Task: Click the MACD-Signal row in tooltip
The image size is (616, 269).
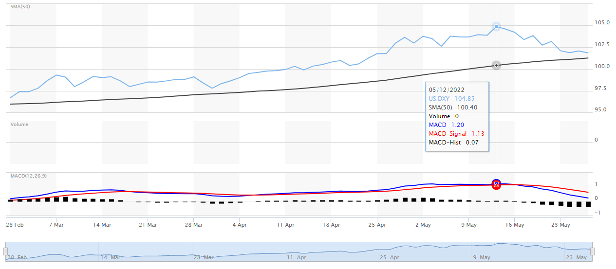Action: (x=456, y=134)
